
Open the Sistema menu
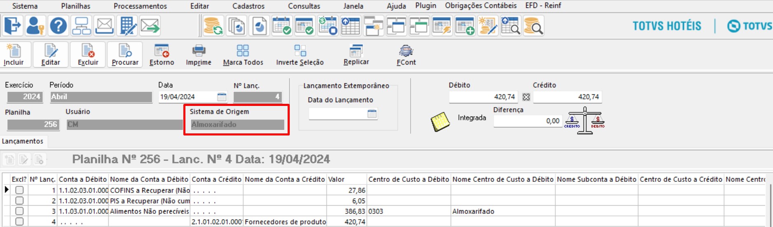click(x=25, y=6)
